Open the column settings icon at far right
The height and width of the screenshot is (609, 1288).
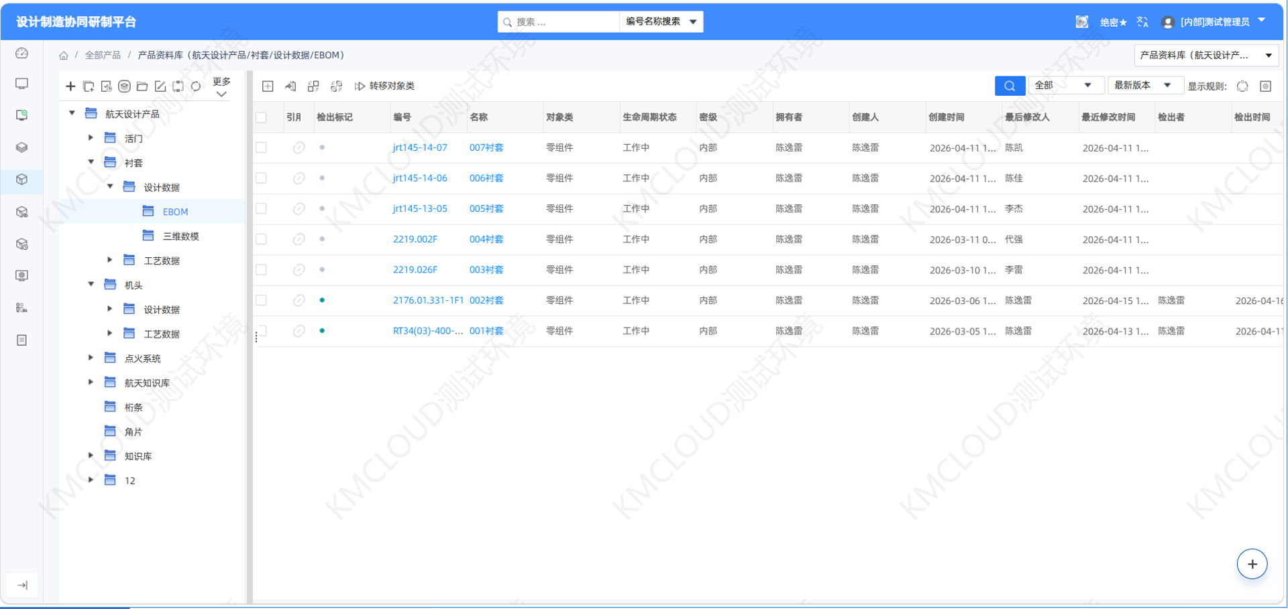[1266, 86]
